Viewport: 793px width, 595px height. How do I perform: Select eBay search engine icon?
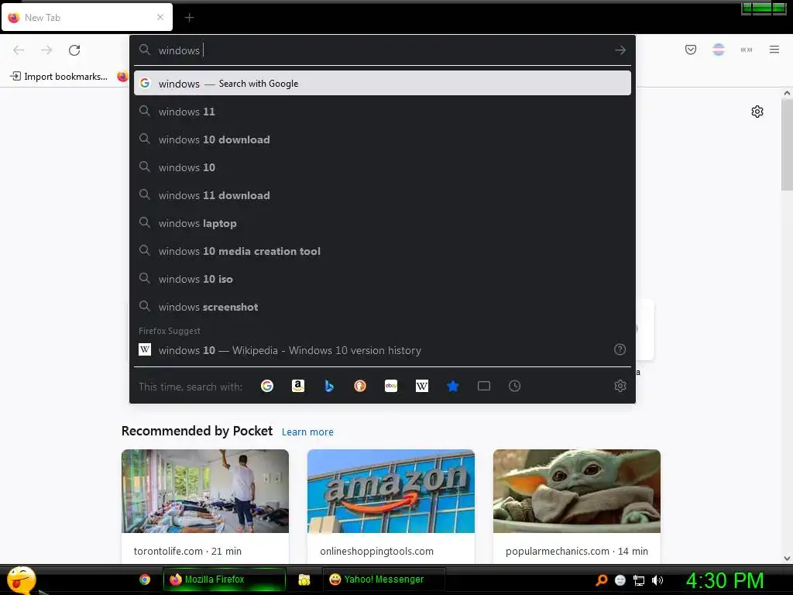tap(391, 386)
